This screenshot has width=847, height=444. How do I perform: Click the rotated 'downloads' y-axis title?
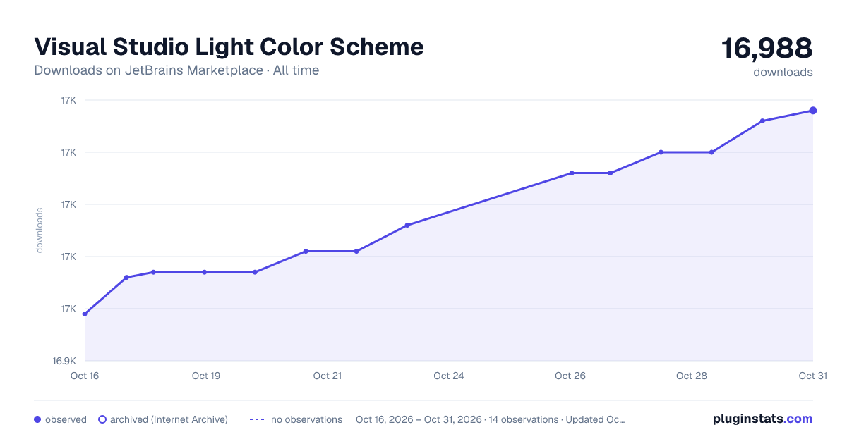[40, 230]
